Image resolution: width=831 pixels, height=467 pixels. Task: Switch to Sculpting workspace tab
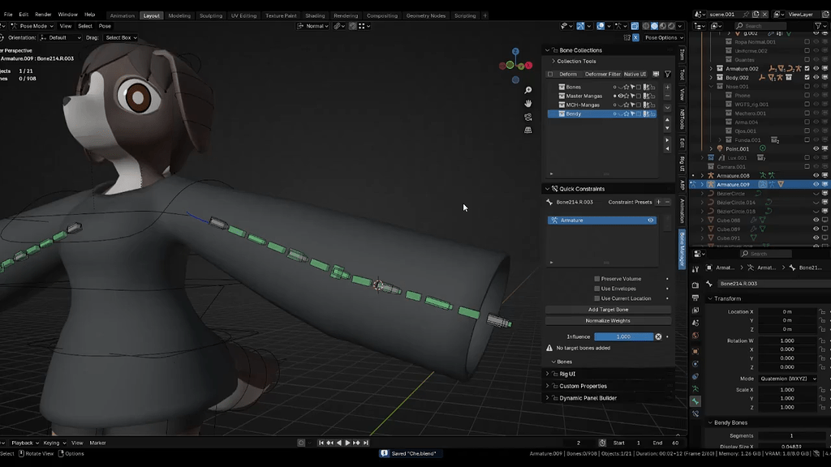[x=211, y=15]
